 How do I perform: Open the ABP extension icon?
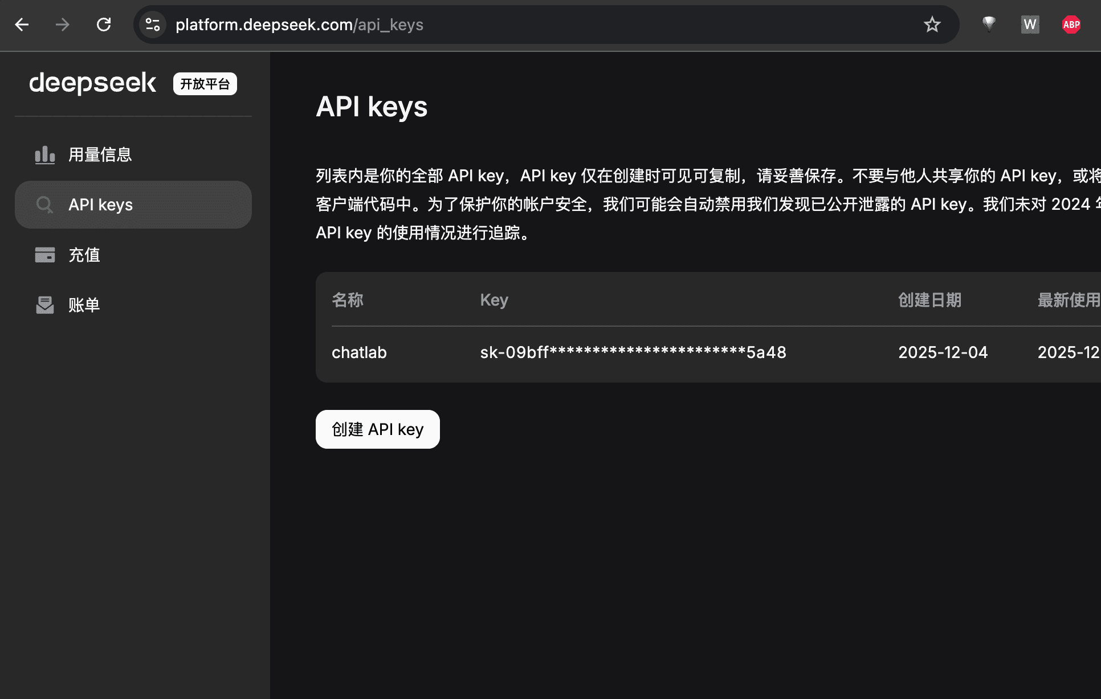[1071, 25]
